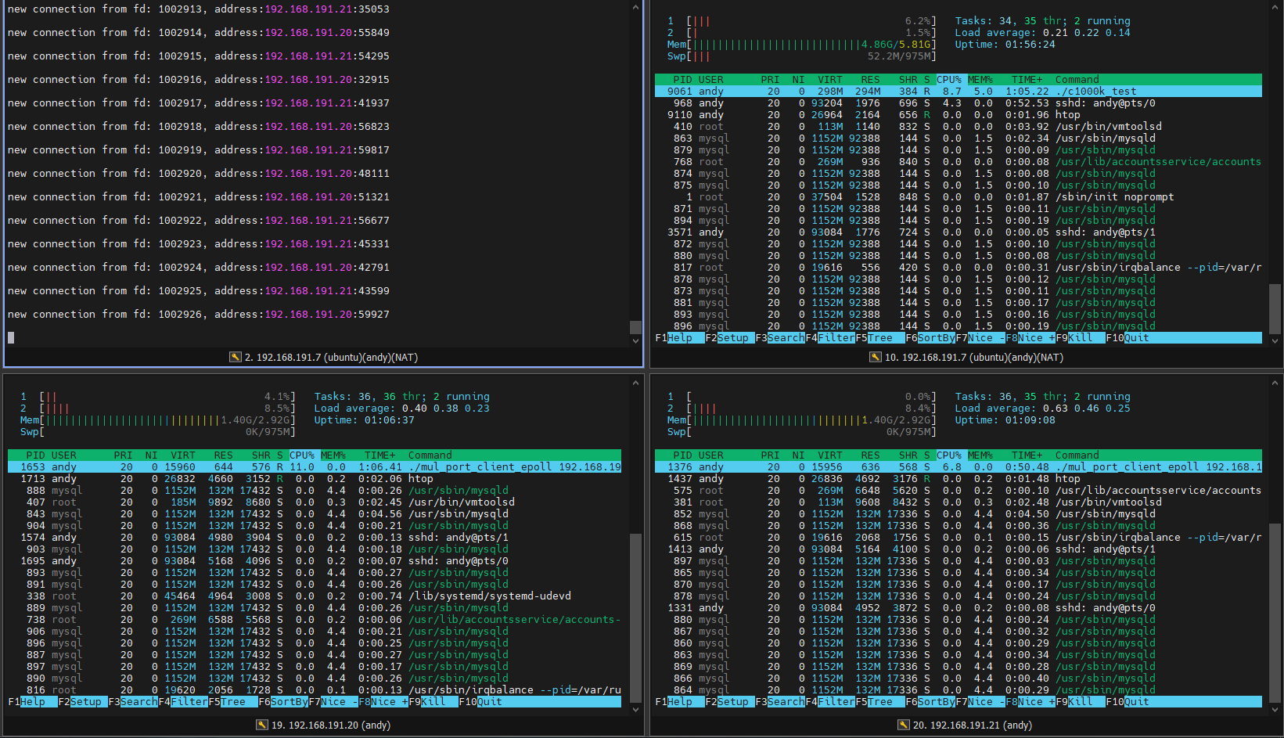Screen dimensions: 1284x738
Task: Click the scroll-up arrow in the top-left terminal pane
Action: click(x=635, y=7)
